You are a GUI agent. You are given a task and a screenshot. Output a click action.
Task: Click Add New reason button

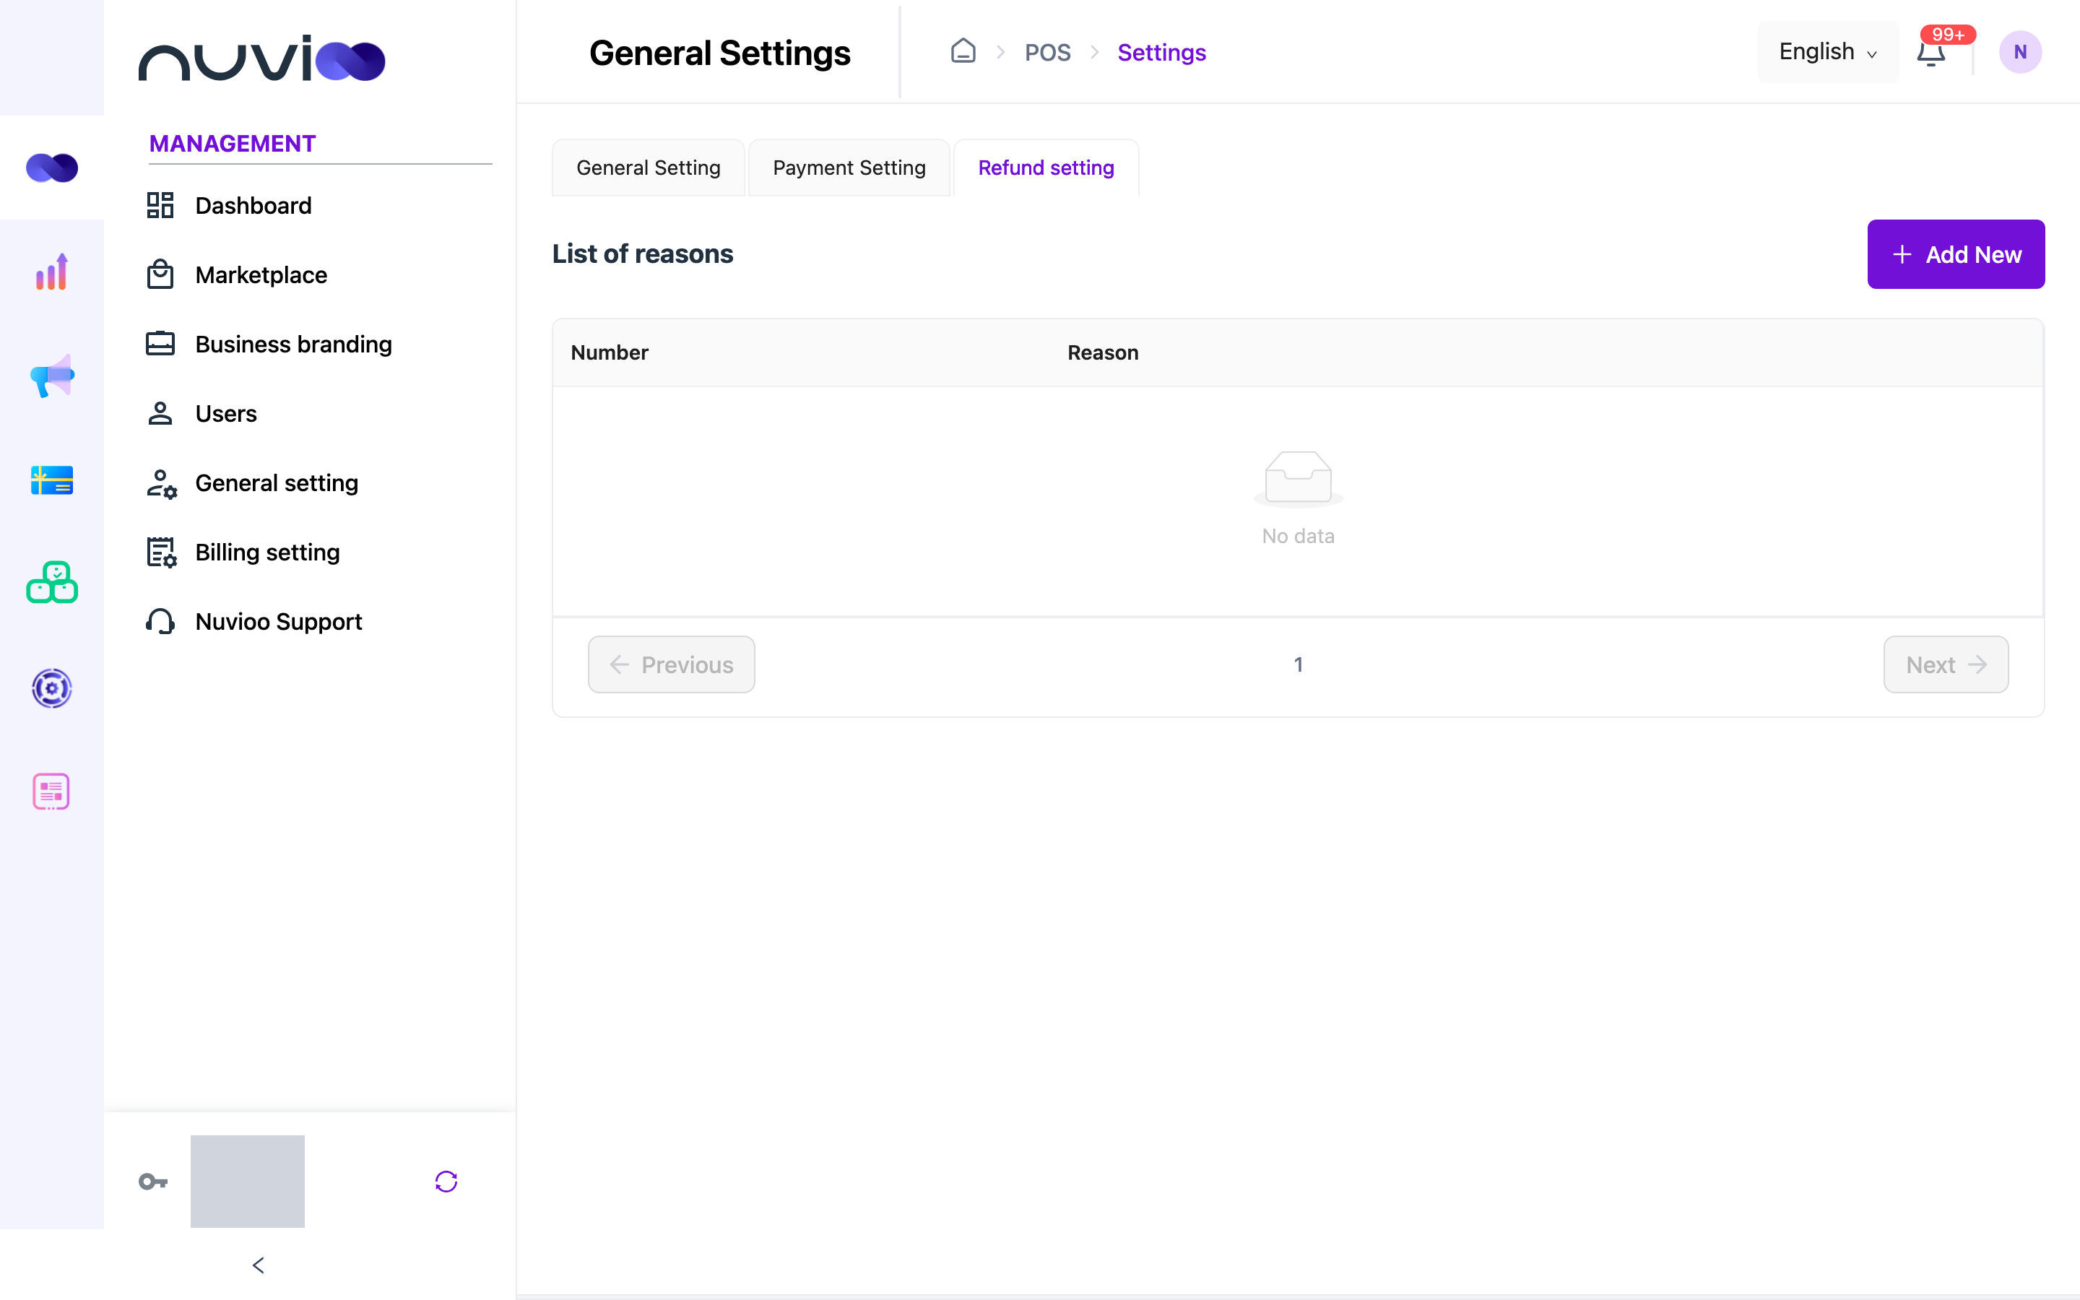(x=1955, y=254)
